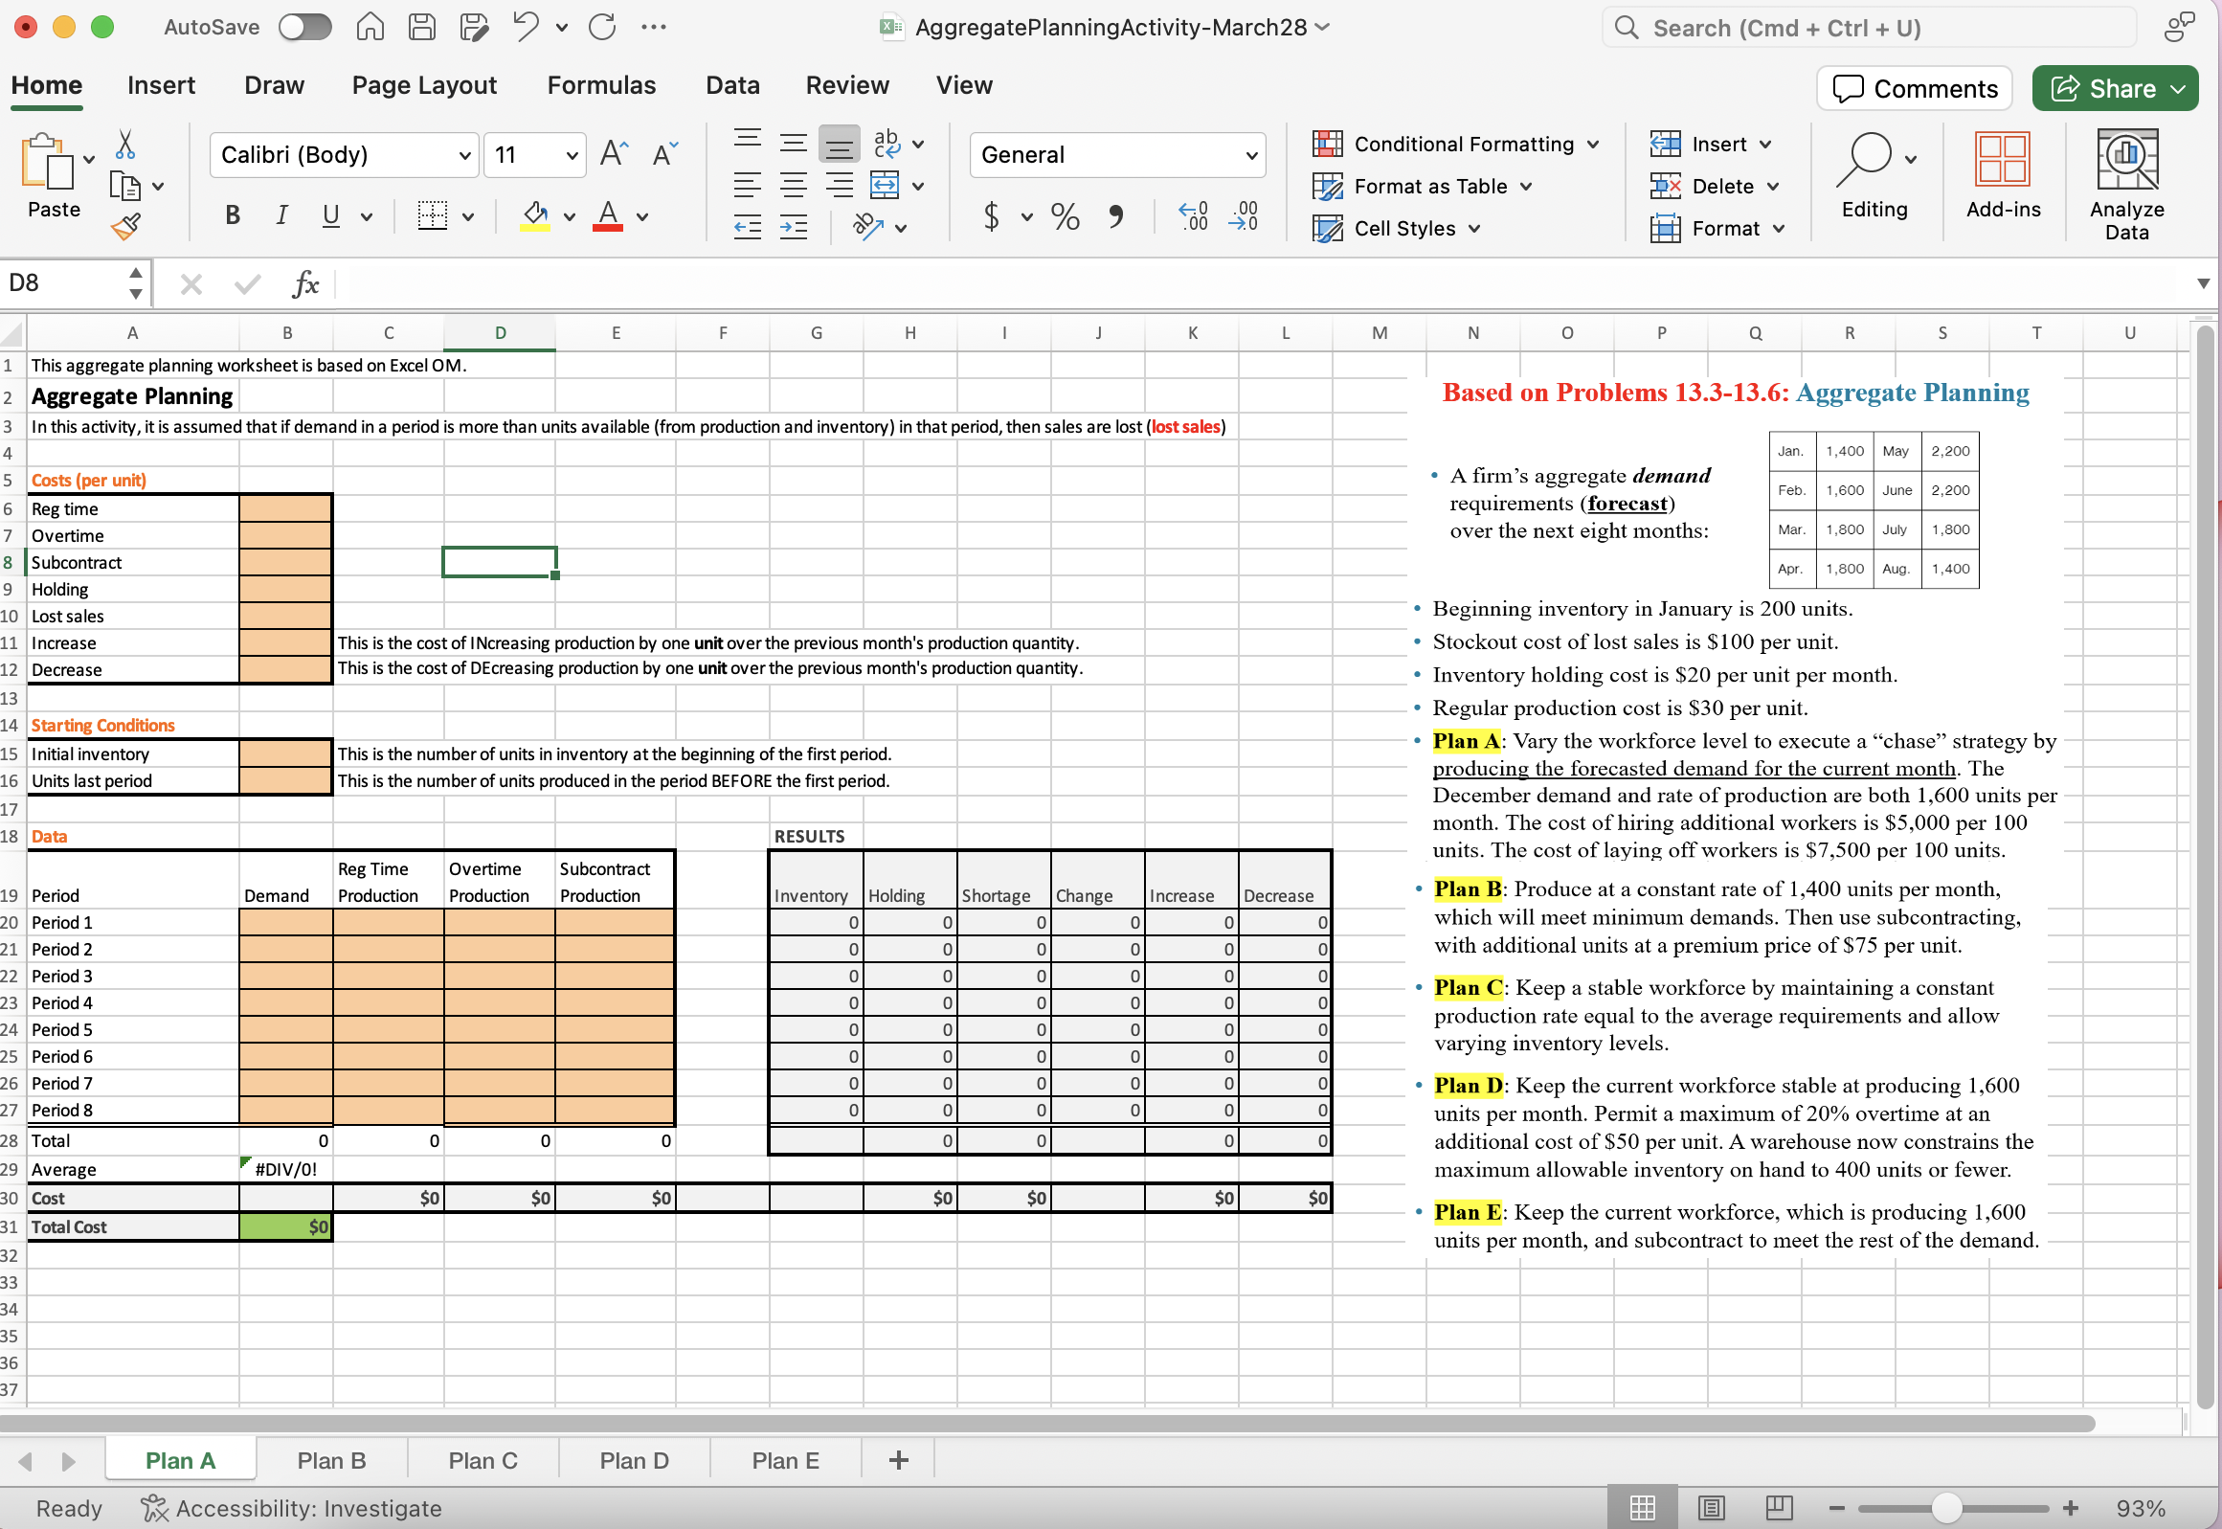Image resolution: width=2222 pixels, height=1529 pixels.
Task: Open Conditional Formatting options
Action: tap(1456, 144)
